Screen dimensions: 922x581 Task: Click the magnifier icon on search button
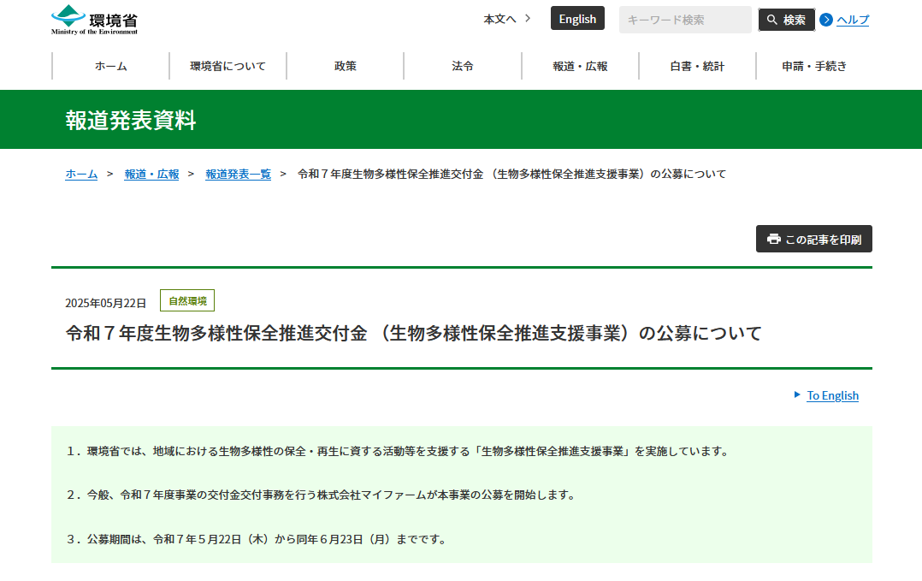click(771, 20)
